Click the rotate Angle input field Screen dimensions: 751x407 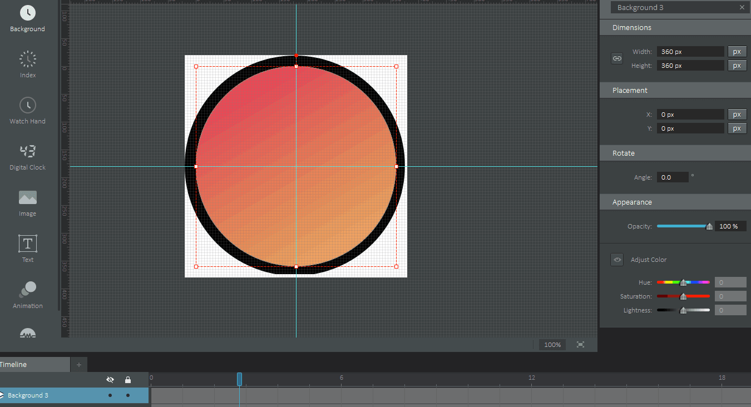(673, 177)
